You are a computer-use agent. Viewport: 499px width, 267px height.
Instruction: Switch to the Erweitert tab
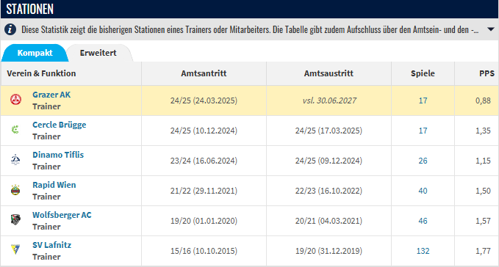click(x=98, y=53)
